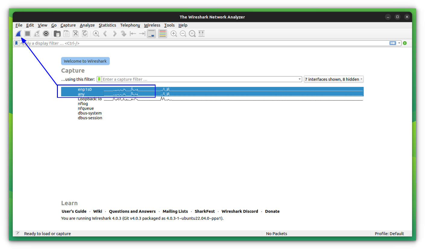Select the dbus-session interface
The width and height of the screenshot is (425, 250).
coord(212,118)
